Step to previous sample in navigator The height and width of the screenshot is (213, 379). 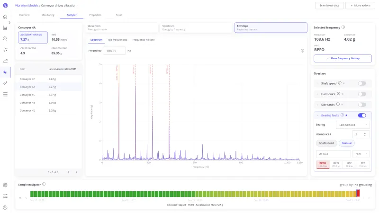click(x=26, y=198)
